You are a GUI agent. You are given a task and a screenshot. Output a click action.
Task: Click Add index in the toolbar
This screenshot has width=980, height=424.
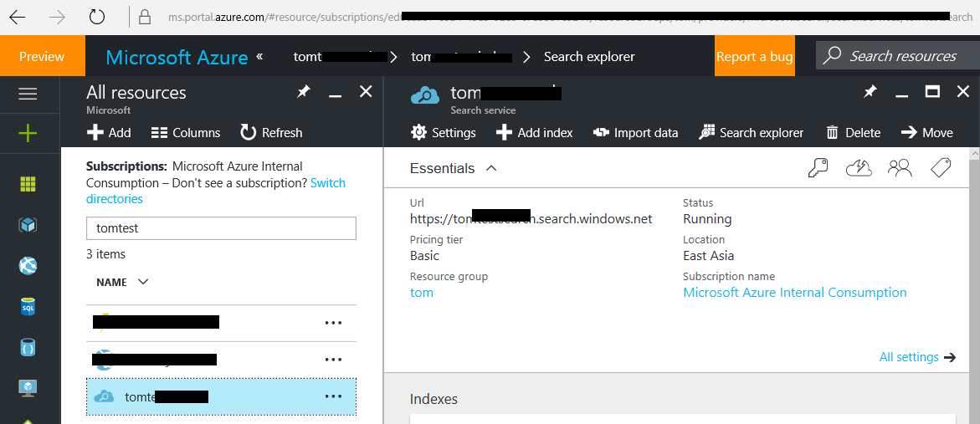pos(535,132)
